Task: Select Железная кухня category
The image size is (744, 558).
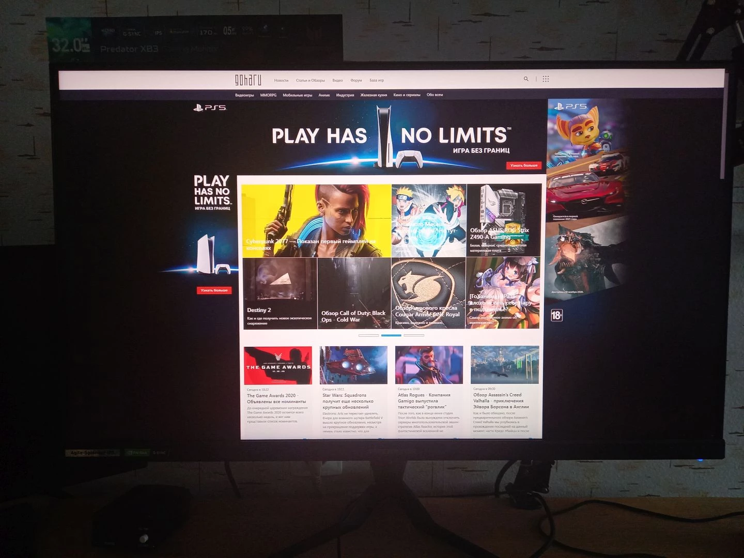Action: [374, 95]
